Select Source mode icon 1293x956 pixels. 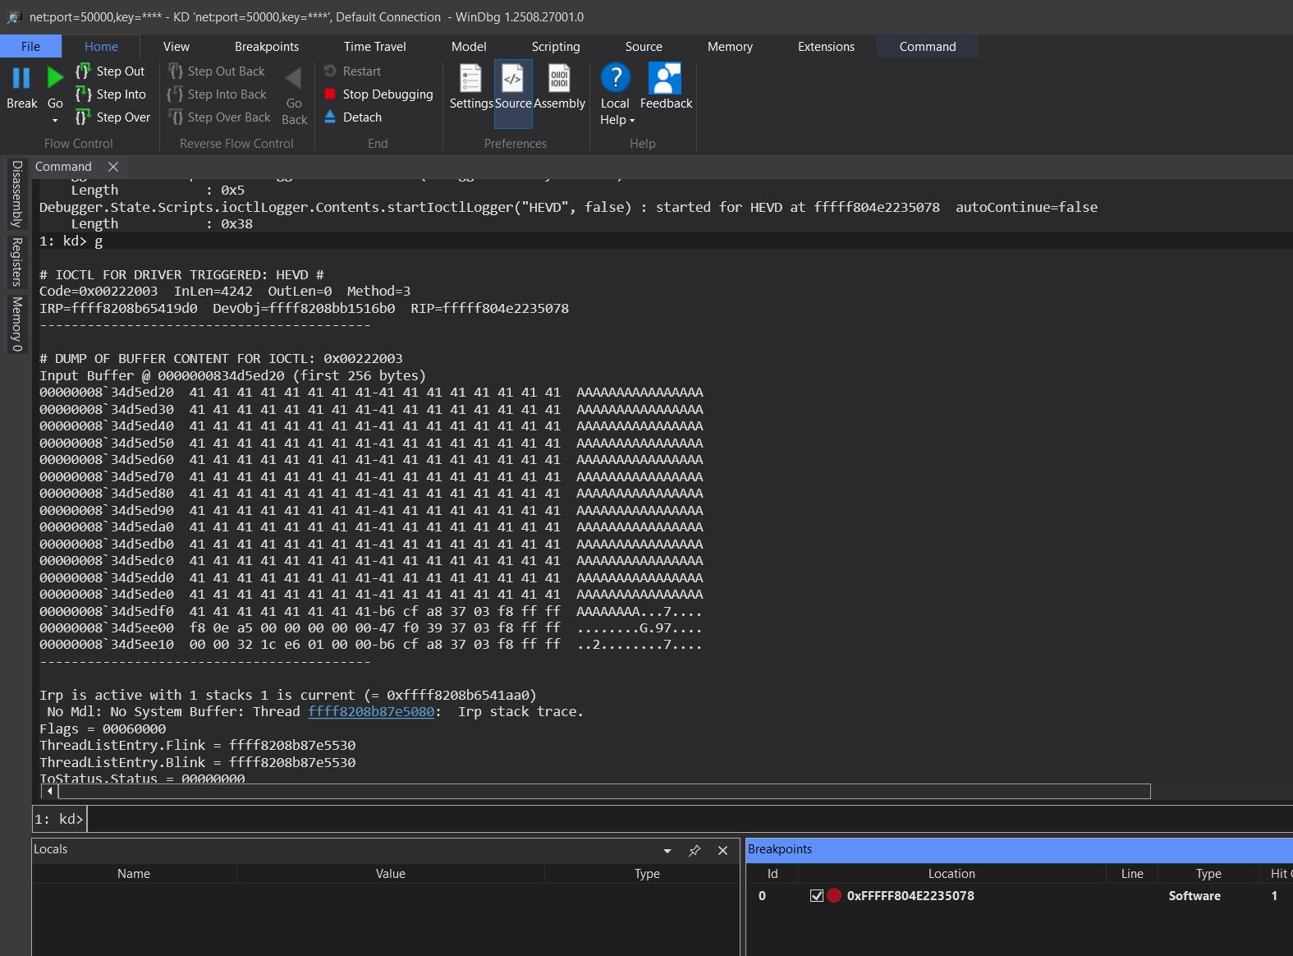(513, 79)
